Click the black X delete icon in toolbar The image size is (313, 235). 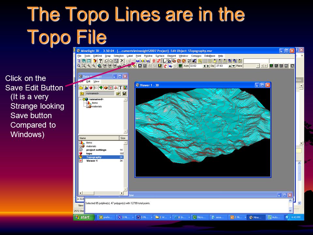122,61
